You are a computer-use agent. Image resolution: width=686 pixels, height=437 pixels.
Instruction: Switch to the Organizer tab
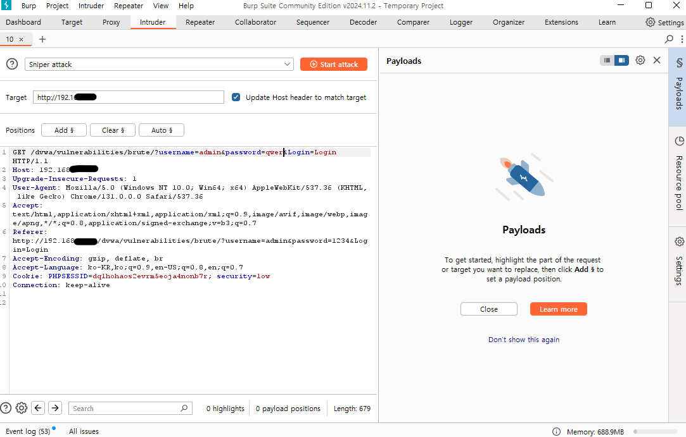pos(509,22)
